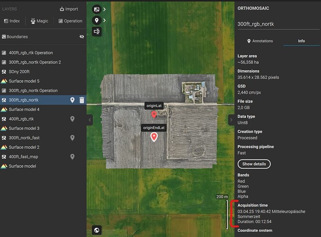Select 300ft_rgb_nortk Operation 2 layer
The width and height of the screenshot is (321, 237).
43,62
